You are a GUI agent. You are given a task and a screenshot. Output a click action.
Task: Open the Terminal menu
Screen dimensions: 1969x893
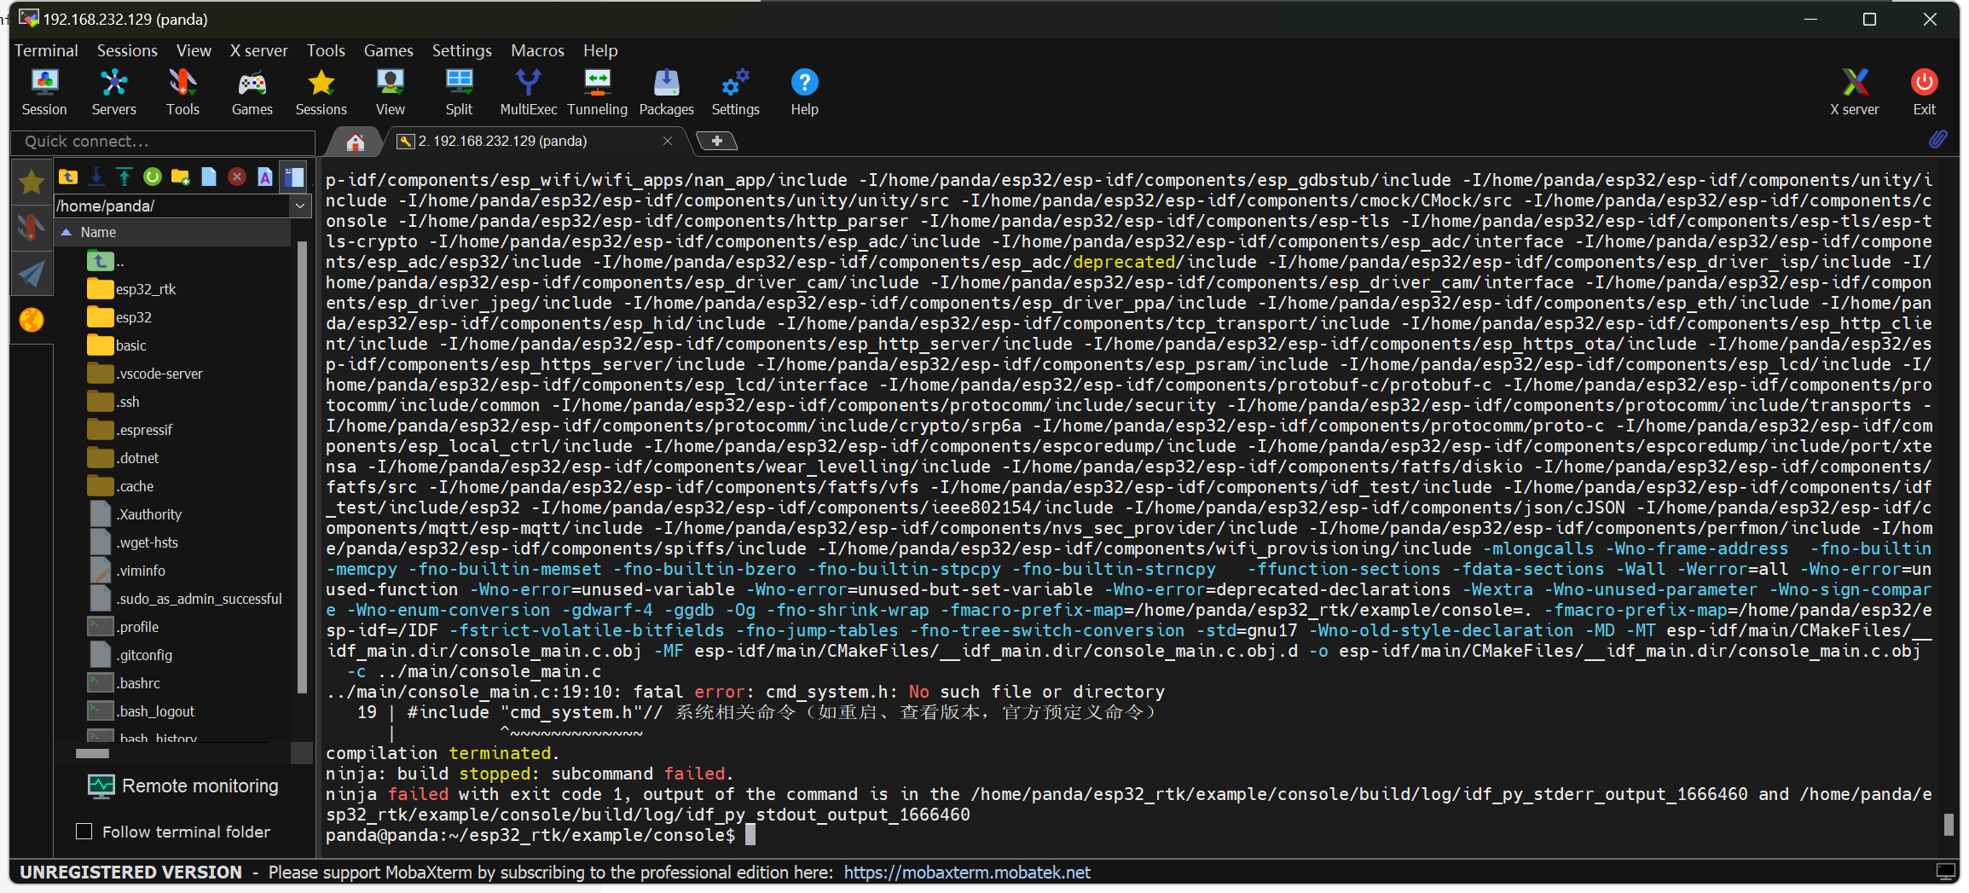pyautogui.click(x=46, y=50)
